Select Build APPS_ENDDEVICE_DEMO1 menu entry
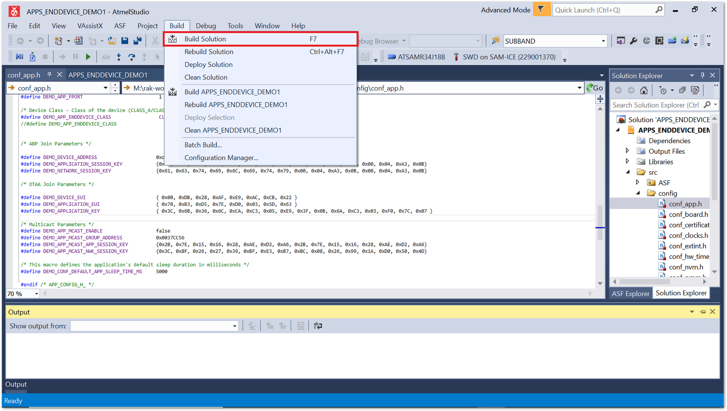This screenshot has width=727, height=411. [x=260, y=92]
